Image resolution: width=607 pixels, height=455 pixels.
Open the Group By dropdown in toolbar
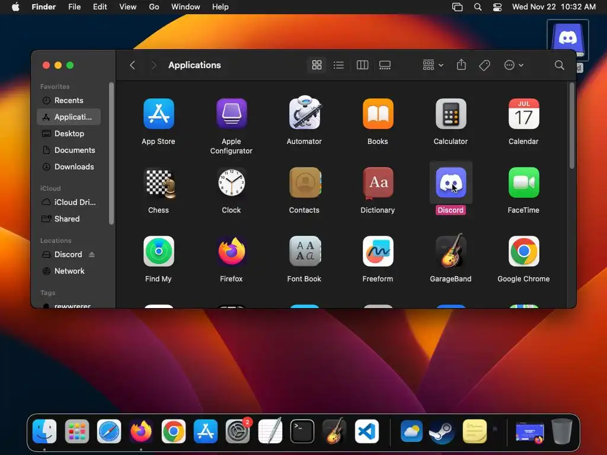(x=433, y=65)
